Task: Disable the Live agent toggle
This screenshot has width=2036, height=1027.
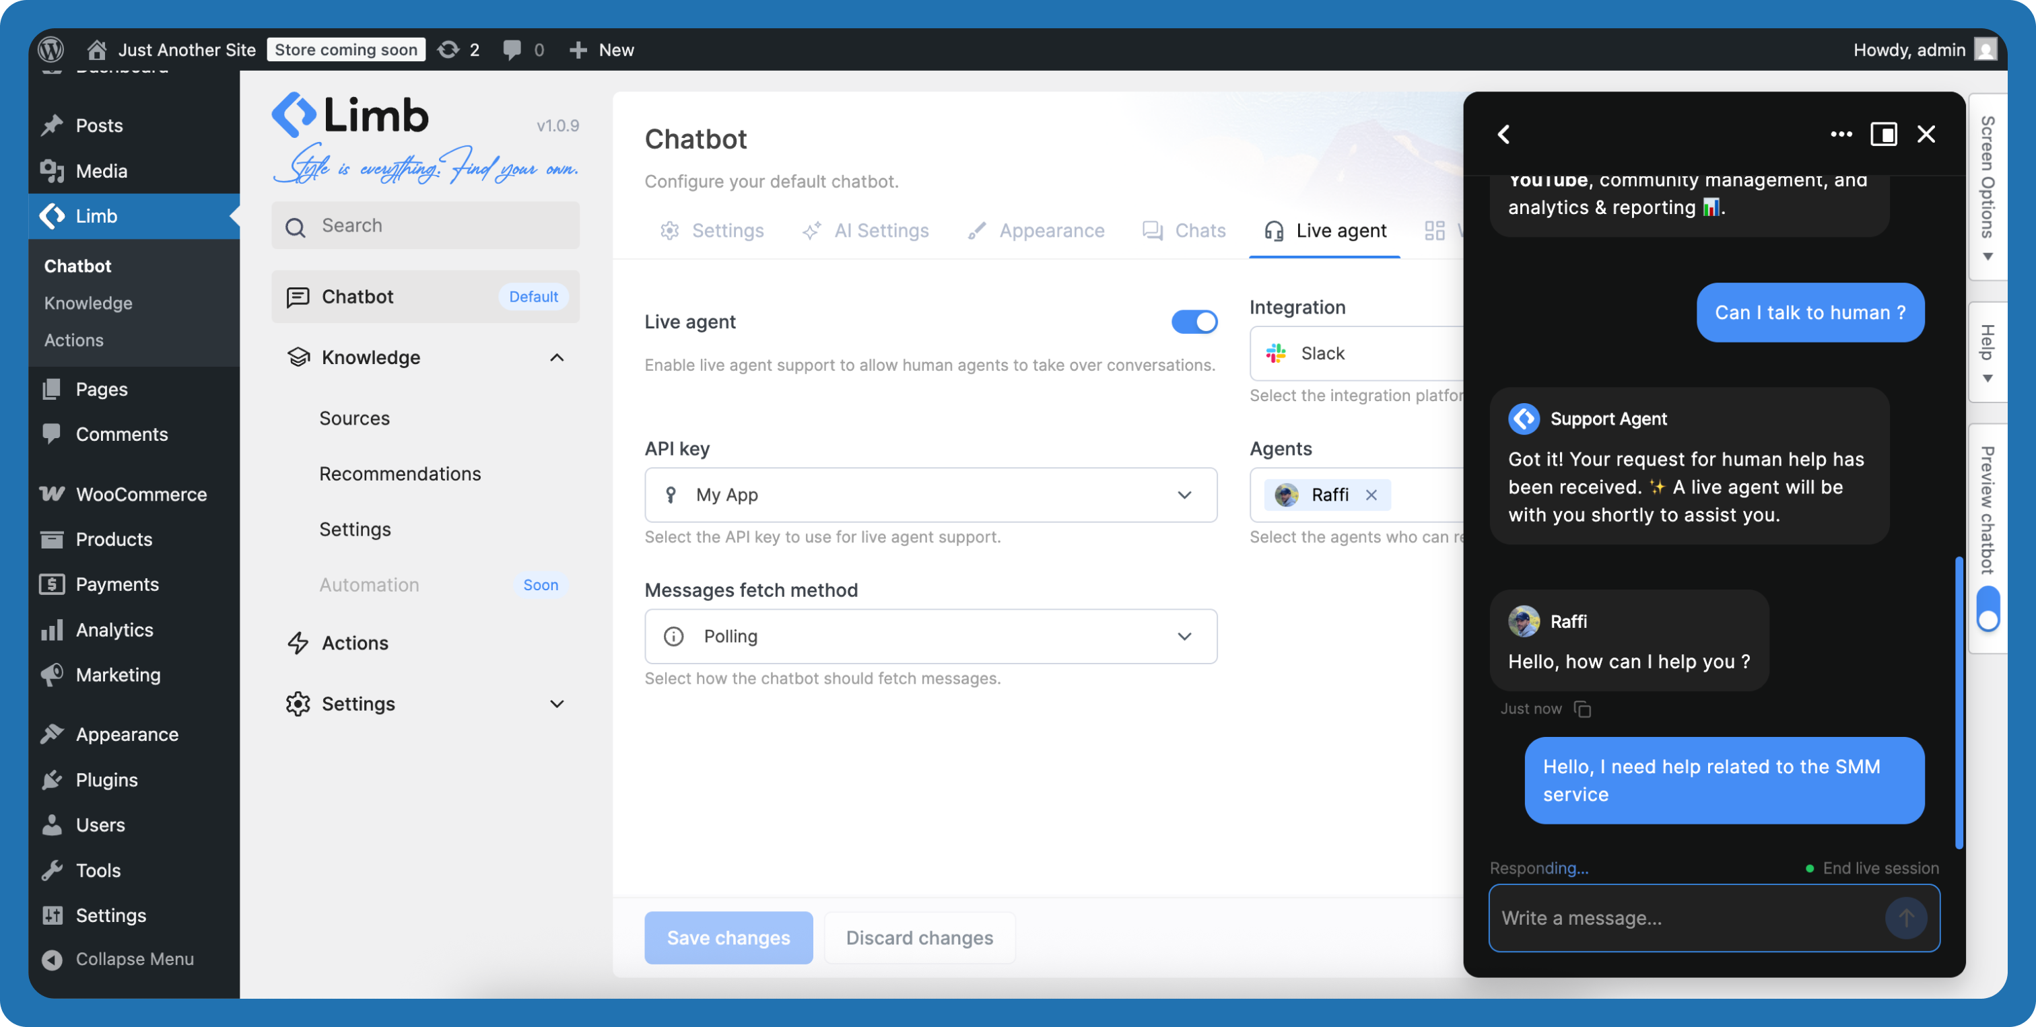Action: coord(1194,322)
